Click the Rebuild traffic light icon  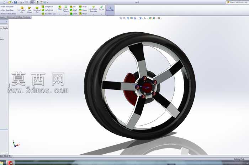coord(38,2)
